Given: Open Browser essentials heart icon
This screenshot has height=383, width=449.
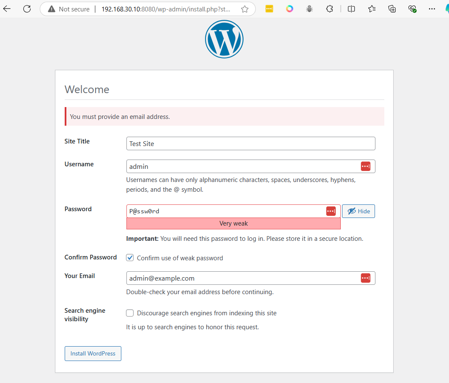Looking at the screenshot, I should coord(412,8).
